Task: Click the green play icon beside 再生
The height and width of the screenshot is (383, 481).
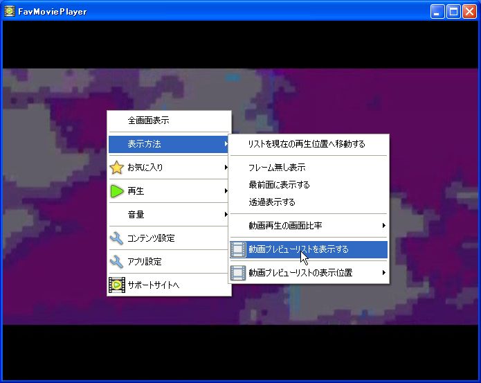Action: pyautogui.click(x=117, y=191)
